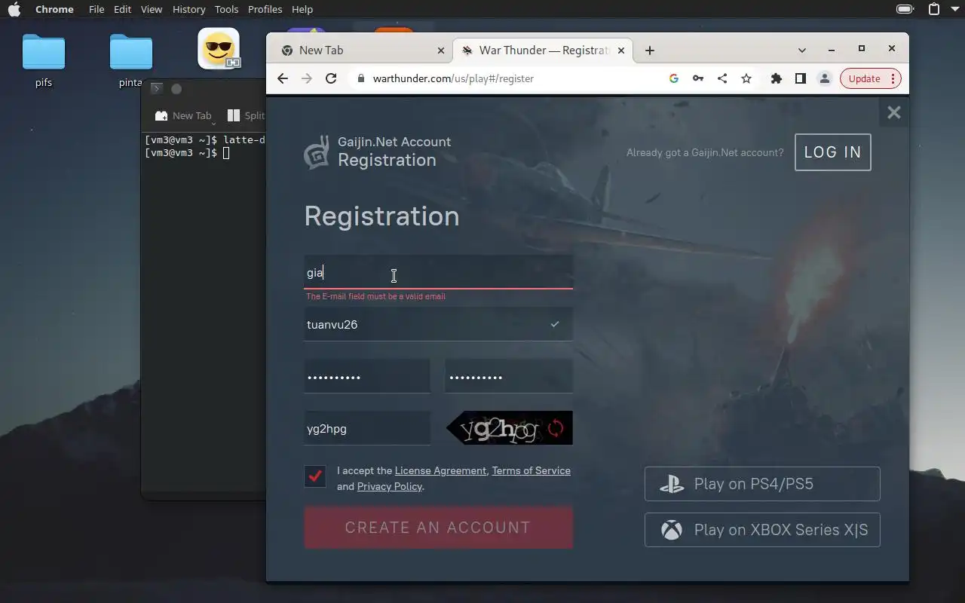
Task: Open the Help menu
Action: [x=302, y=9]
